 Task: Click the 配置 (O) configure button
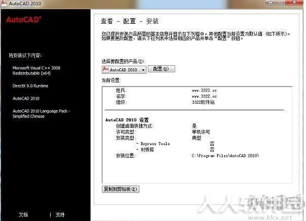tap(162, 69)
